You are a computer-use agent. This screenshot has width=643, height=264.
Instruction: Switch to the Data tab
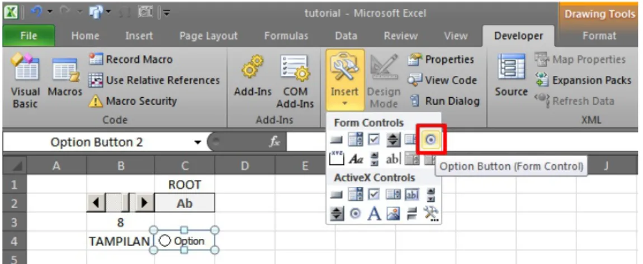(x=346, y=36)
